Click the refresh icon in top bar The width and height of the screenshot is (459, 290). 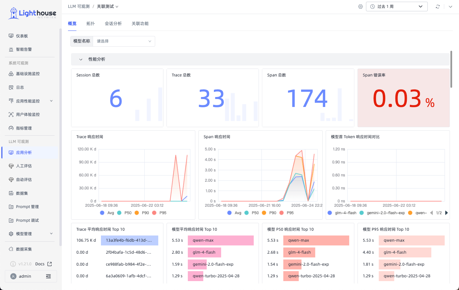click(438, 7)
